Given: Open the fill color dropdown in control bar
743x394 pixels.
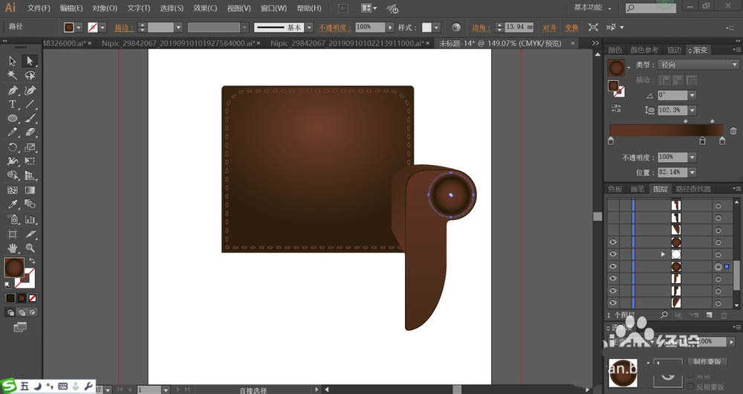Looking at the screenshot, I should coord(79,28).
